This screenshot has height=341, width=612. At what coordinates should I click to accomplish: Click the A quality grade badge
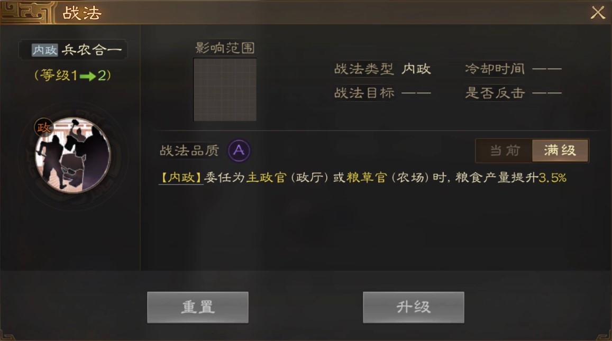coord(239,151)
